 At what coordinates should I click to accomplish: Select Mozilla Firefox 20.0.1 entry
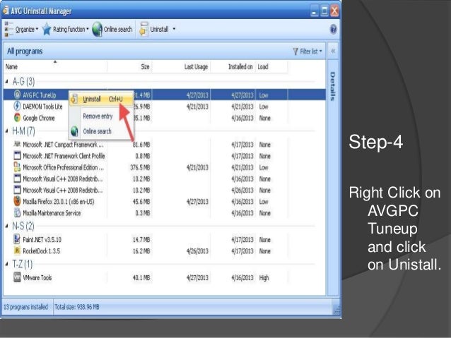(59, 202)
